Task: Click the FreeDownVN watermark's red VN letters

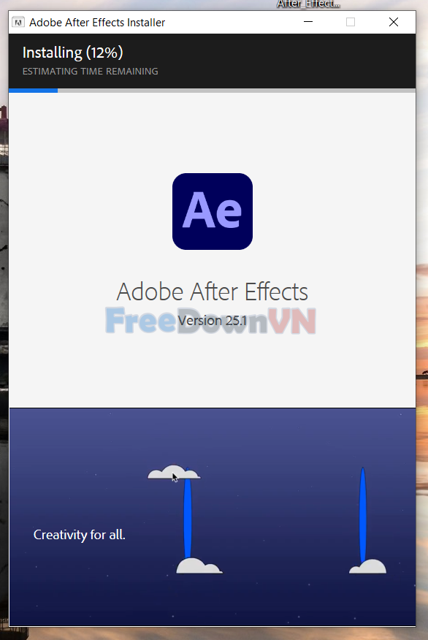Action: (291, 321)
